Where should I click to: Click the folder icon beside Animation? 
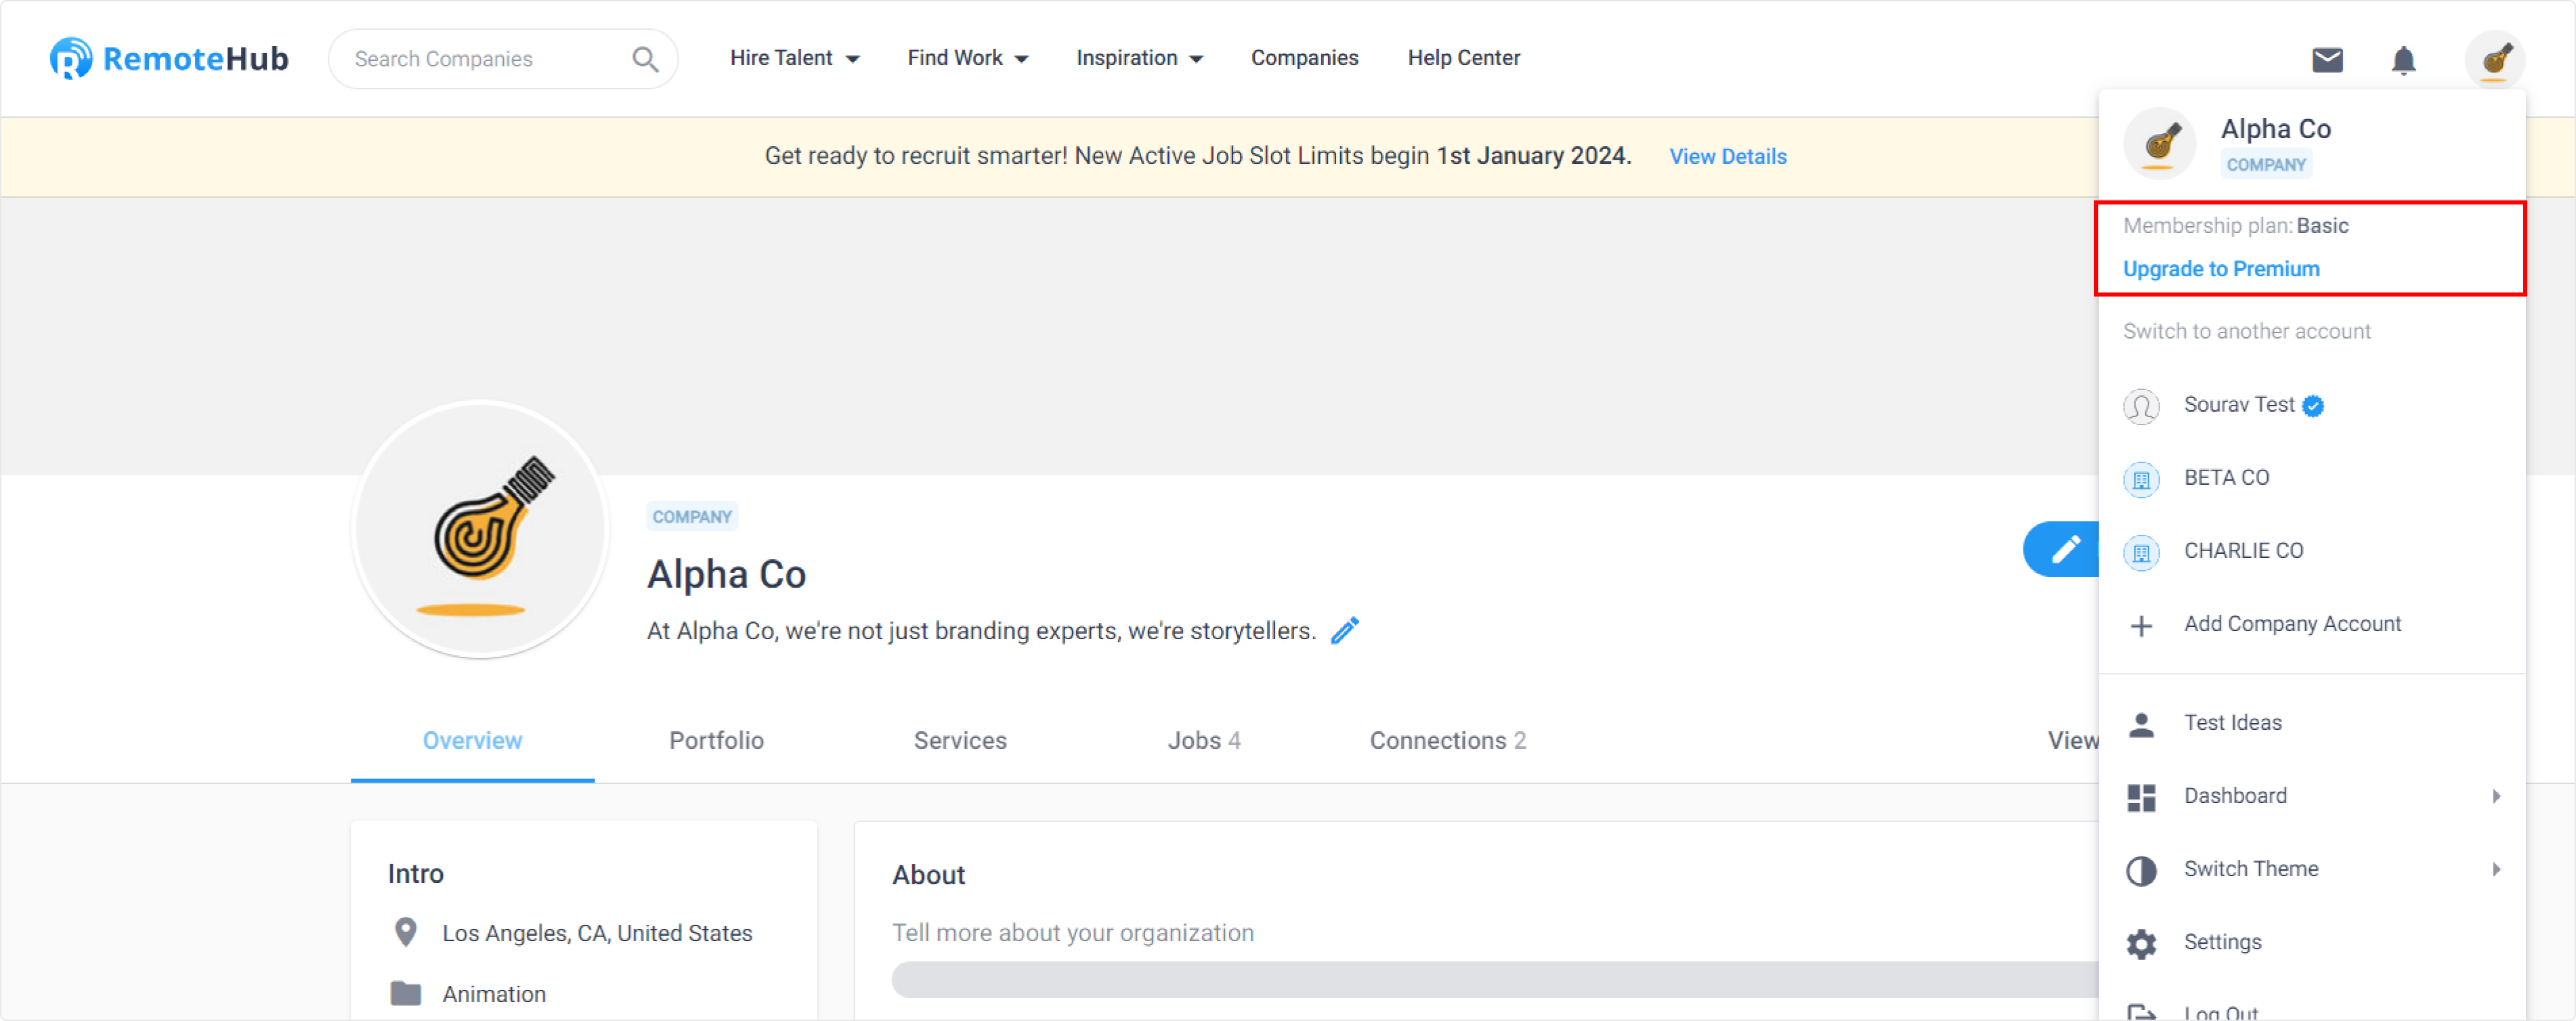click(x=405, y=993)
